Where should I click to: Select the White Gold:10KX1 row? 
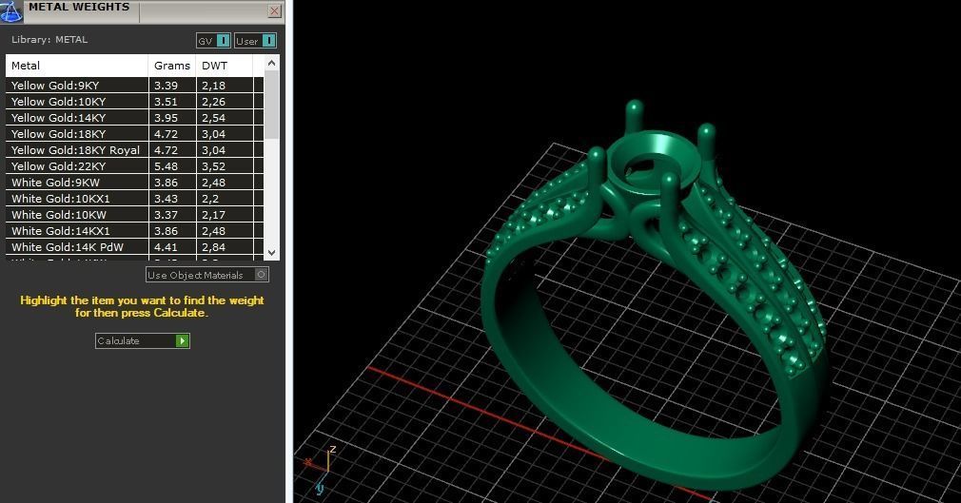click(x=135, y=199)
